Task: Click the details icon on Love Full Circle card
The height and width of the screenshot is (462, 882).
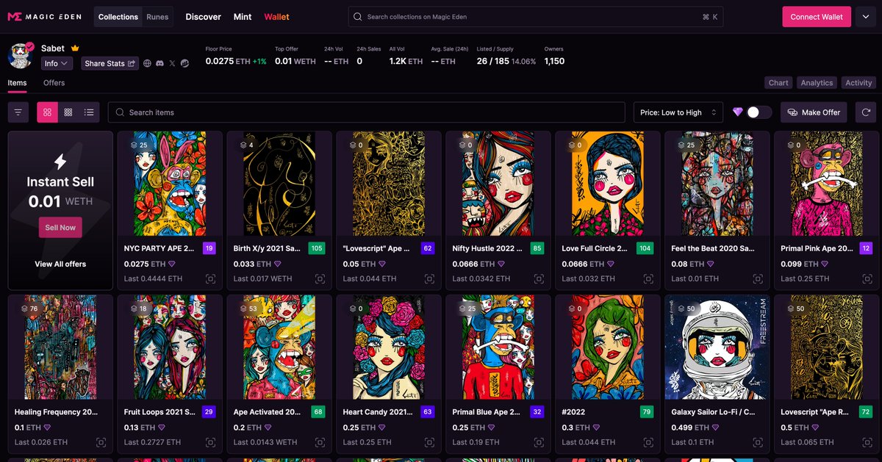Action: point(648,279)
